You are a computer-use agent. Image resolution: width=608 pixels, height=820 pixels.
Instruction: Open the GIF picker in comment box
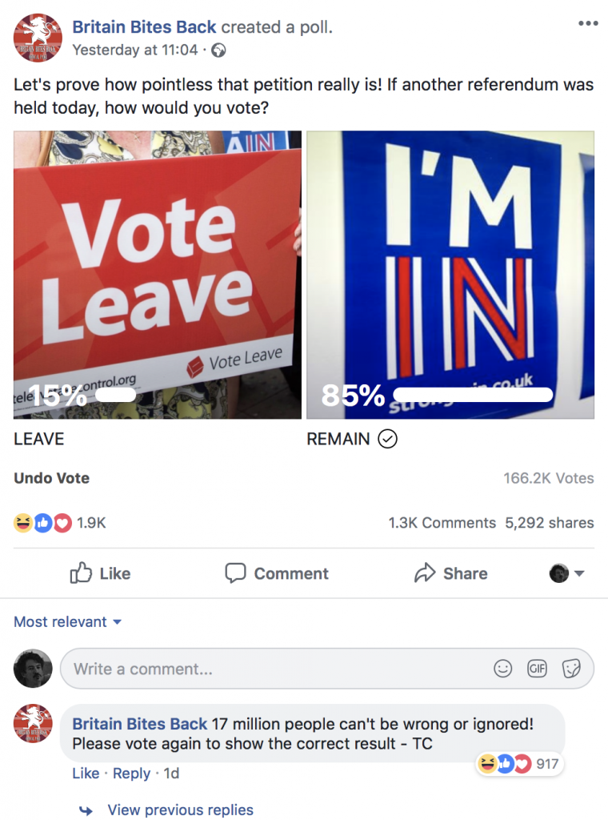point(537,669)
